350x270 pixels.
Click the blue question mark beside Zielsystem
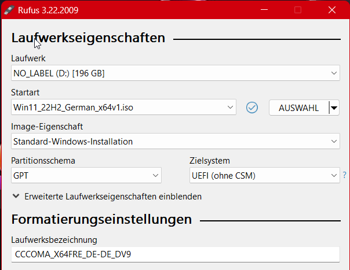pyautogui.click(x=344, y=175)
